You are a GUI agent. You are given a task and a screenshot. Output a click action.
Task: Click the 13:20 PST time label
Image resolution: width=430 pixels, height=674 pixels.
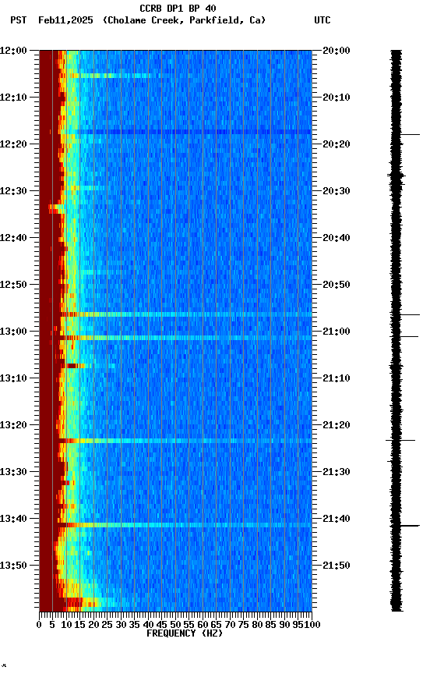pyautogui.click(x=13, y=426)
